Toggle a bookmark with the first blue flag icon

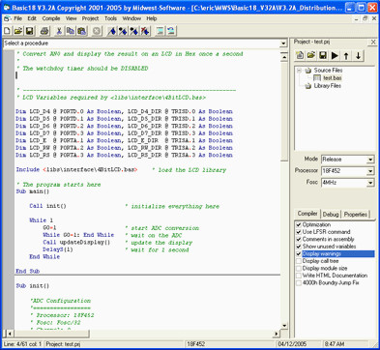[111, 31]
